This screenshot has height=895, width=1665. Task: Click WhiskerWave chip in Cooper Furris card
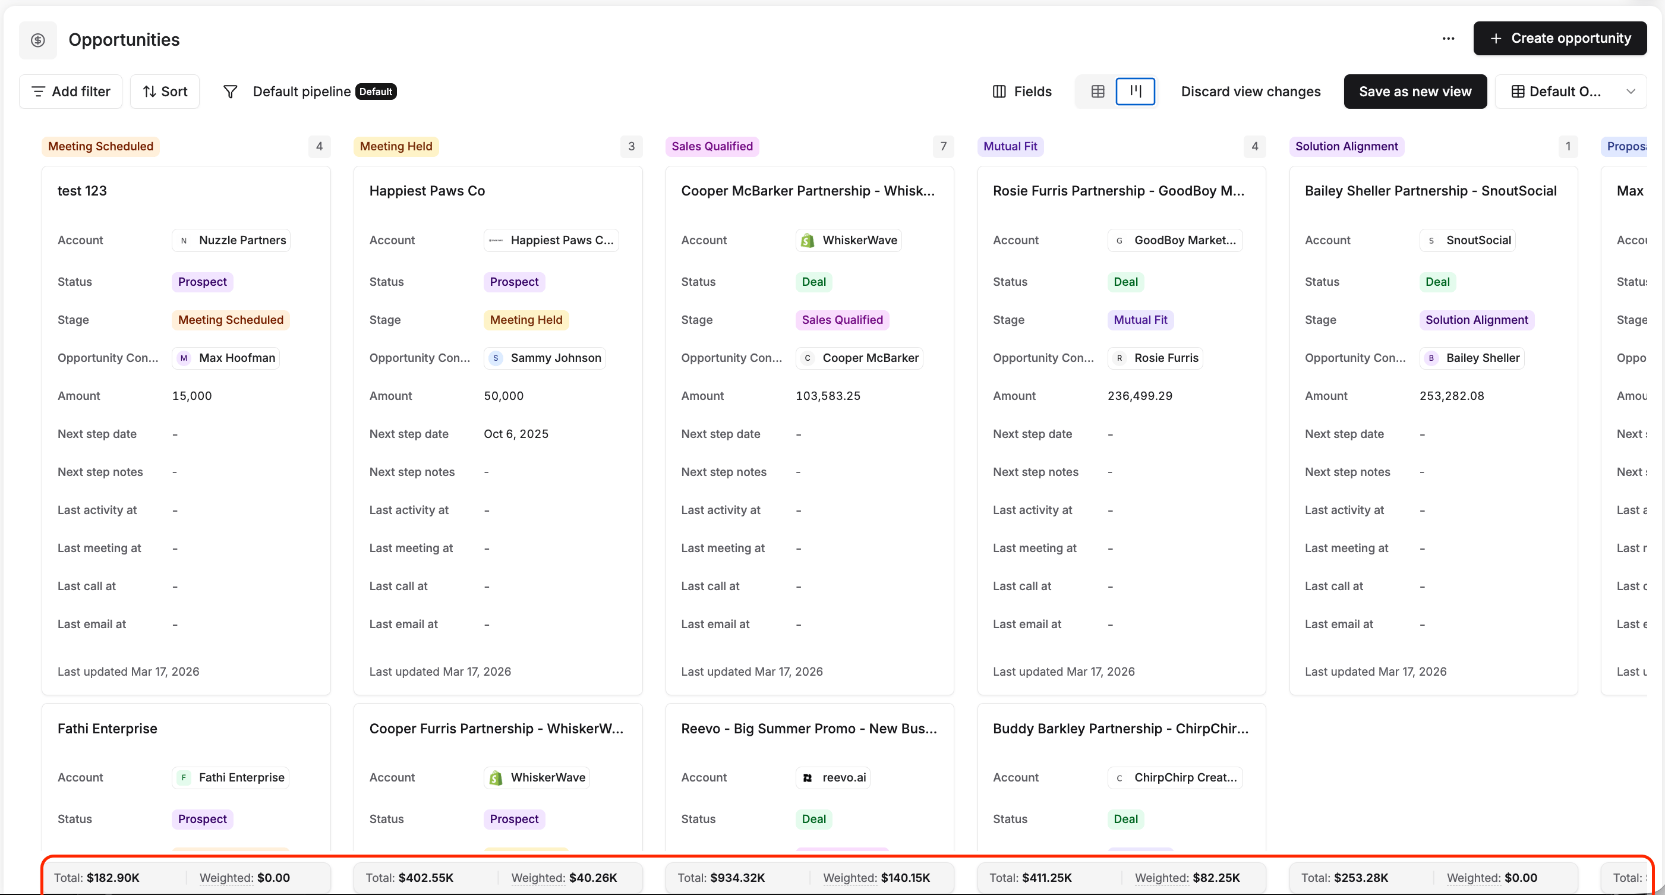[x=537, y=777]
